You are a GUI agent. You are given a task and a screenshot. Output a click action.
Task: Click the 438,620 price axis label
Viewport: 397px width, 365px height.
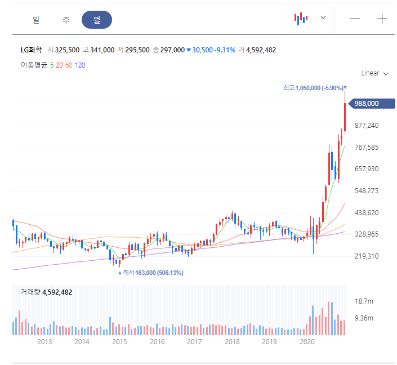coord(367,213)
